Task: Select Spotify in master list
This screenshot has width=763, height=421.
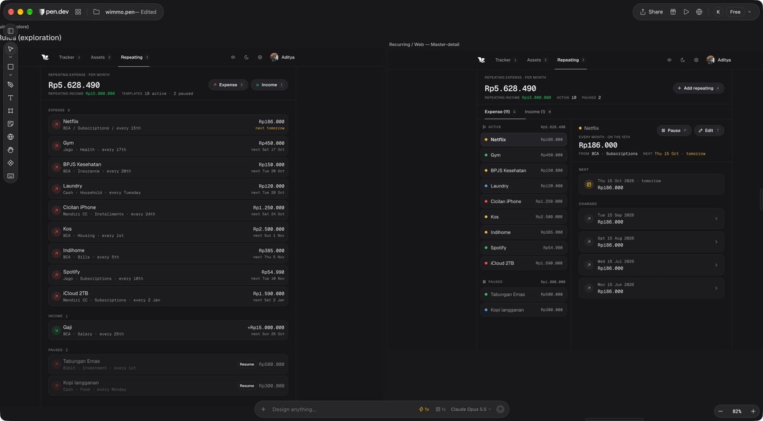Action: (x=523, y=248)
